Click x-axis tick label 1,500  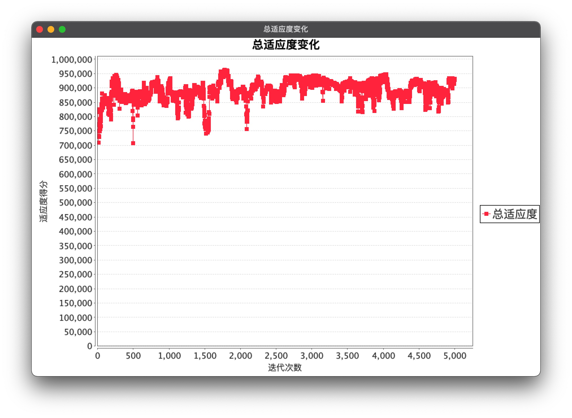coord(205,356)
